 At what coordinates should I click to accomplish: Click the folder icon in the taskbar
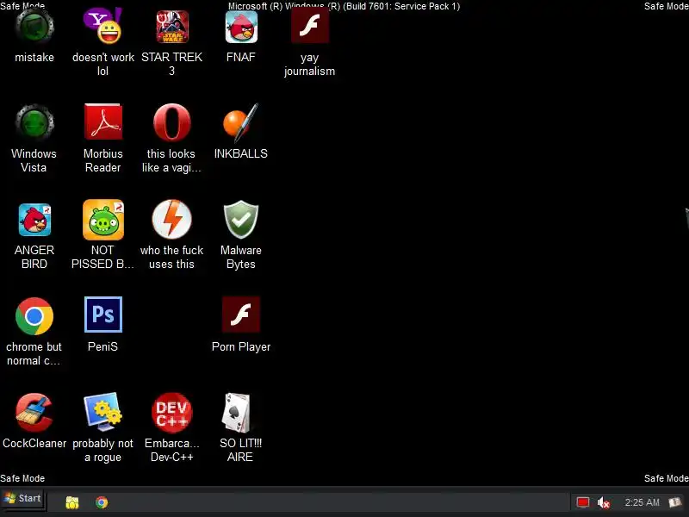(72, 502)
